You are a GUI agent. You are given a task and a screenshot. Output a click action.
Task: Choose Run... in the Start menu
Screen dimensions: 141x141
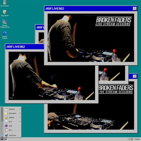pyautogui.click(x=12, y=130)
